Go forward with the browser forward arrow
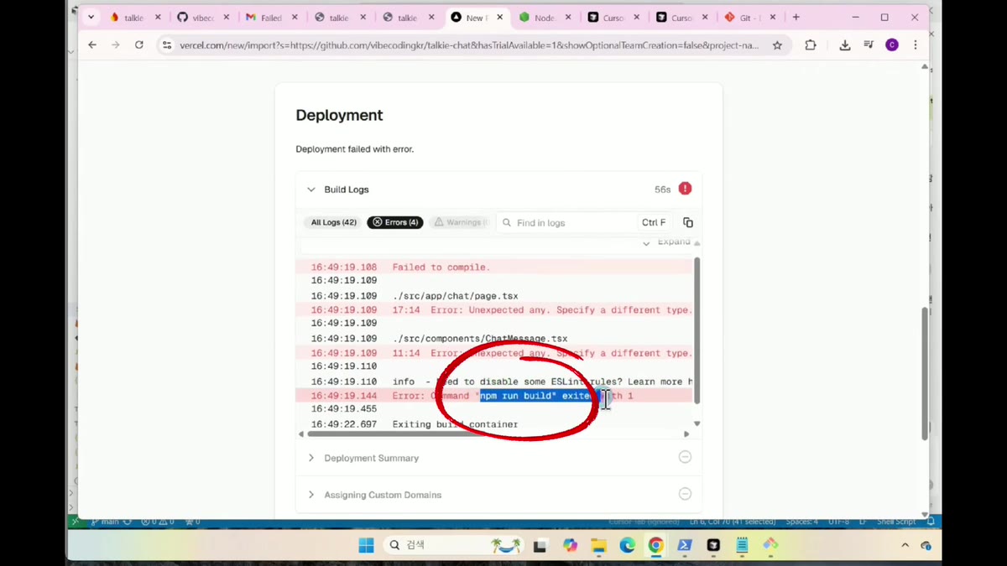This screenshot has width=1007, height=566. 116,45
